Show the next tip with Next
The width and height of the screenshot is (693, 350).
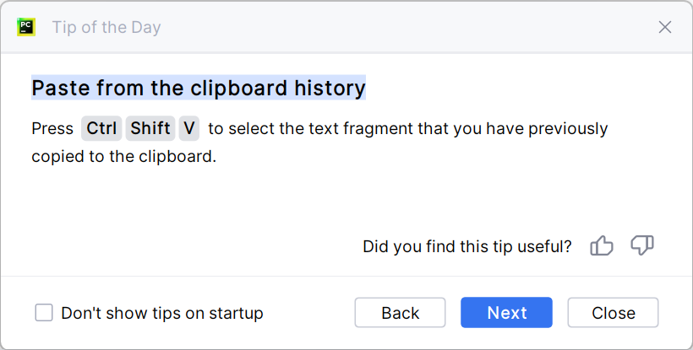(506, 313)
